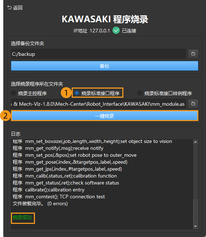This screenshot has height=237, width=206.
Task: Select the 烧录标准接口样例程序 radio option
Action: click(165, 93)
